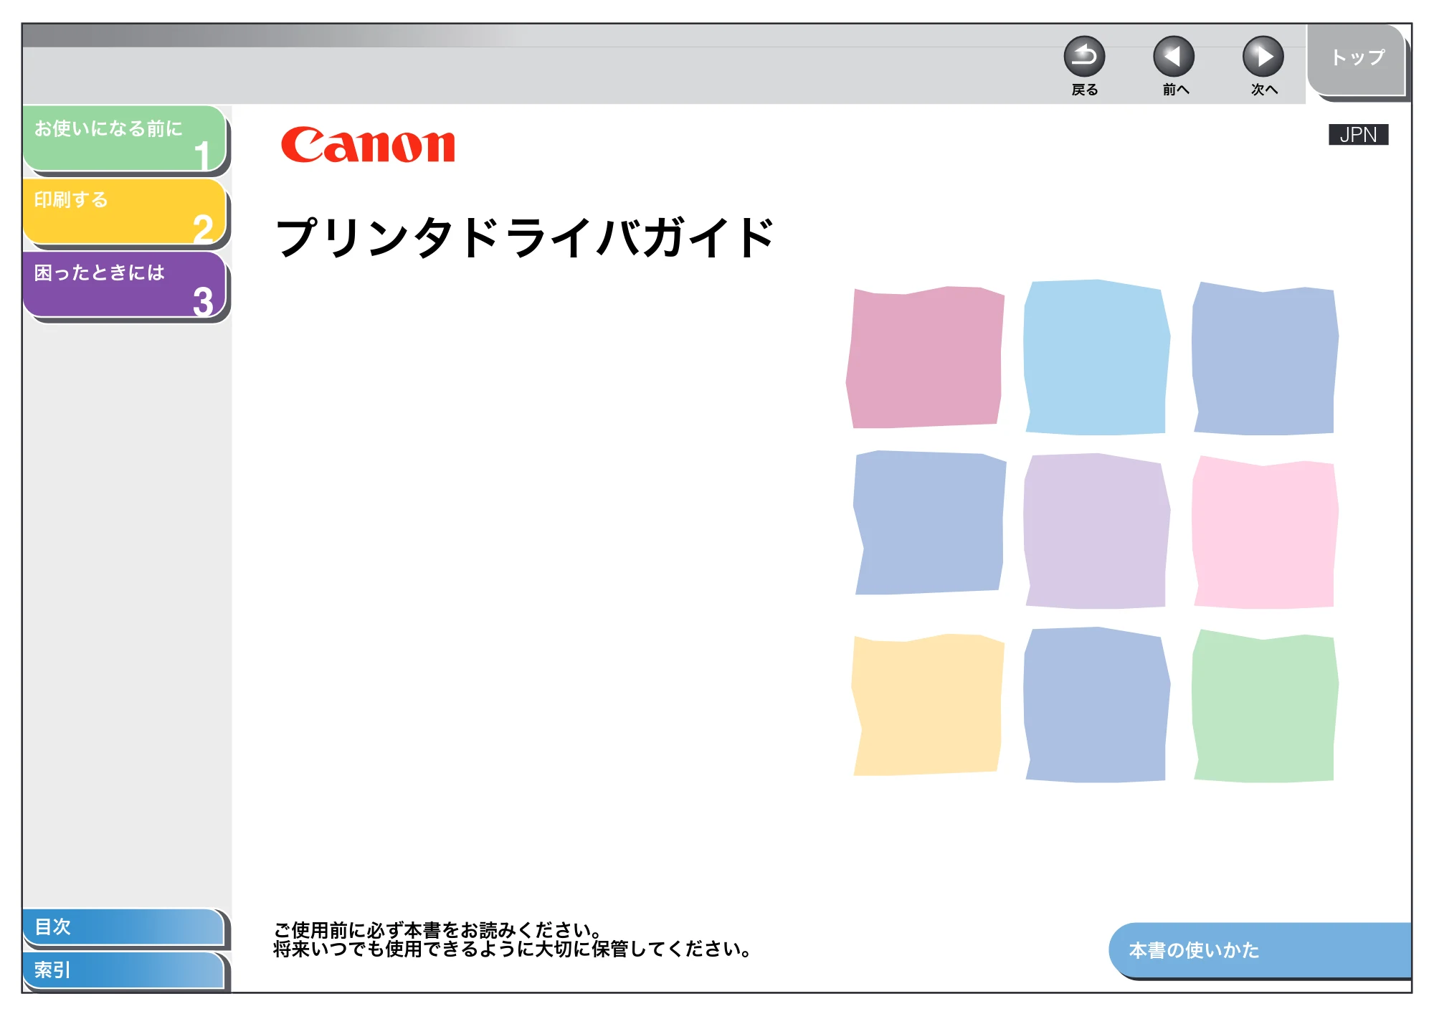This screenshot has height=1014, width=1434.
Task: Click the 本書の使いかた button
Action: [1260, 950]
